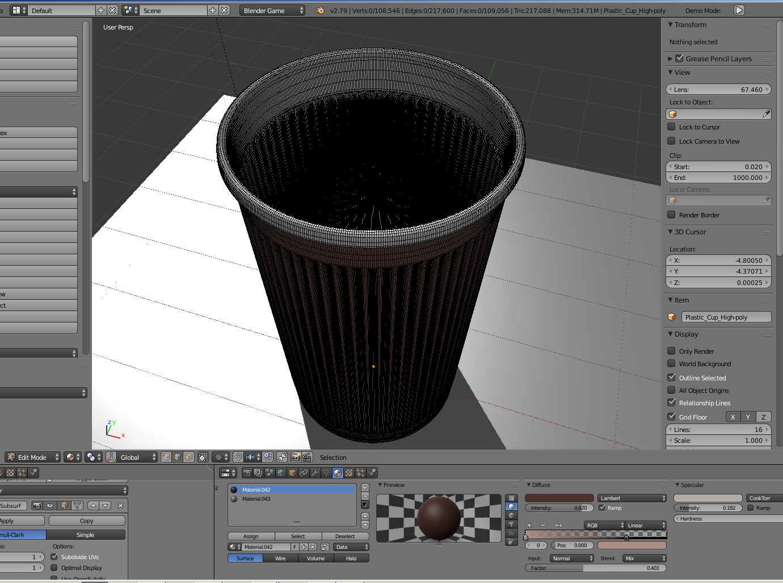The image size is (783, 583).
Task: Enable the Lock Camera to View checkbox
Action: (x=672, y=141)
